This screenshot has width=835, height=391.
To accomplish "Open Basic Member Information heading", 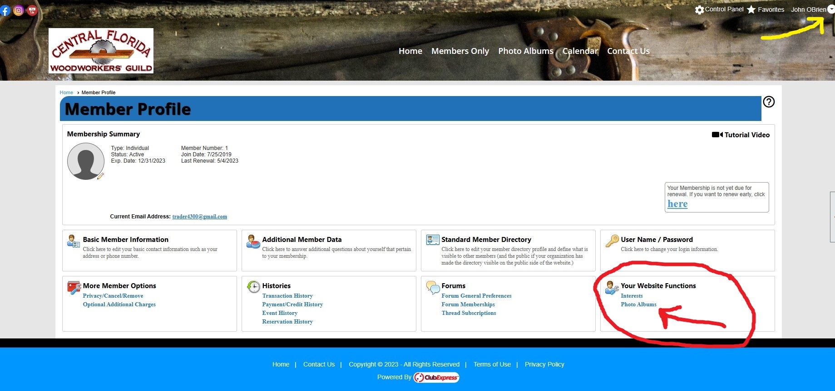I will (125, 240).
